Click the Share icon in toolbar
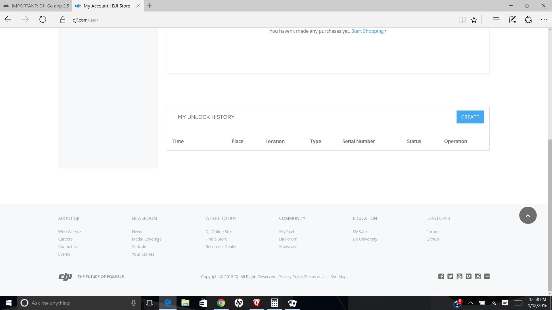 tap(528, 20)
